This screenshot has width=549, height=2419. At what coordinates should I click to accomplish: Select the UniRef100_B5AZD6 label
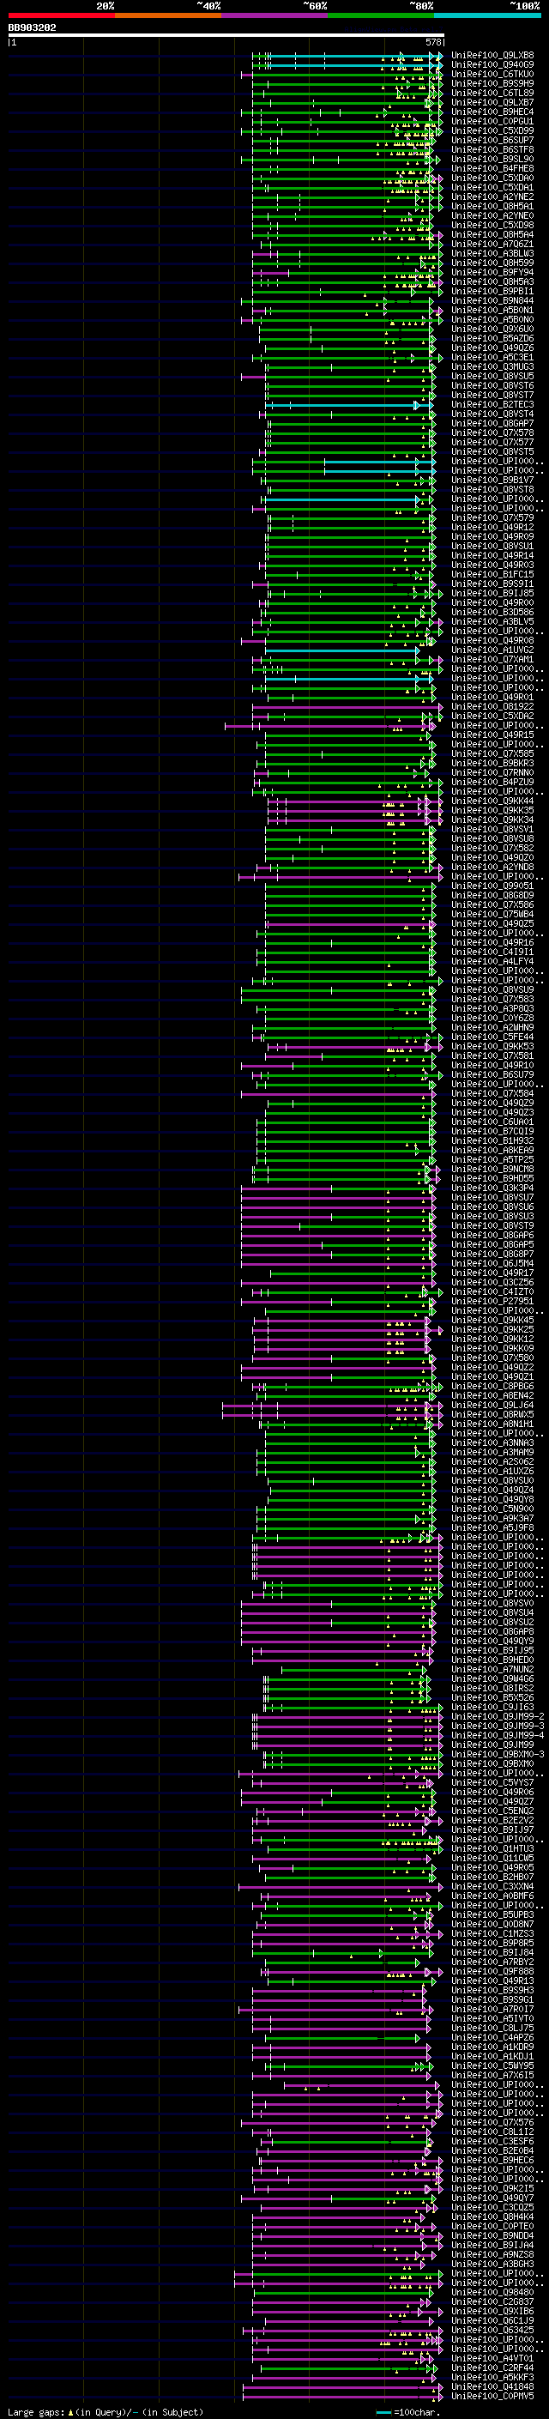tap(492, 338)
